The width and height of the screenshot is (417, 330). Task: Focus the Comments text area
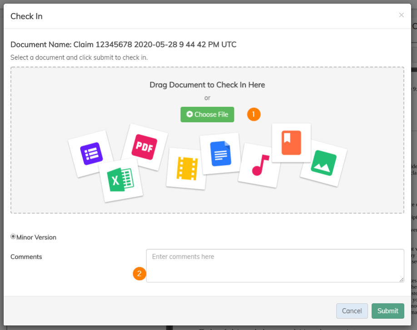pyautogui.click(x=275, y=266)
